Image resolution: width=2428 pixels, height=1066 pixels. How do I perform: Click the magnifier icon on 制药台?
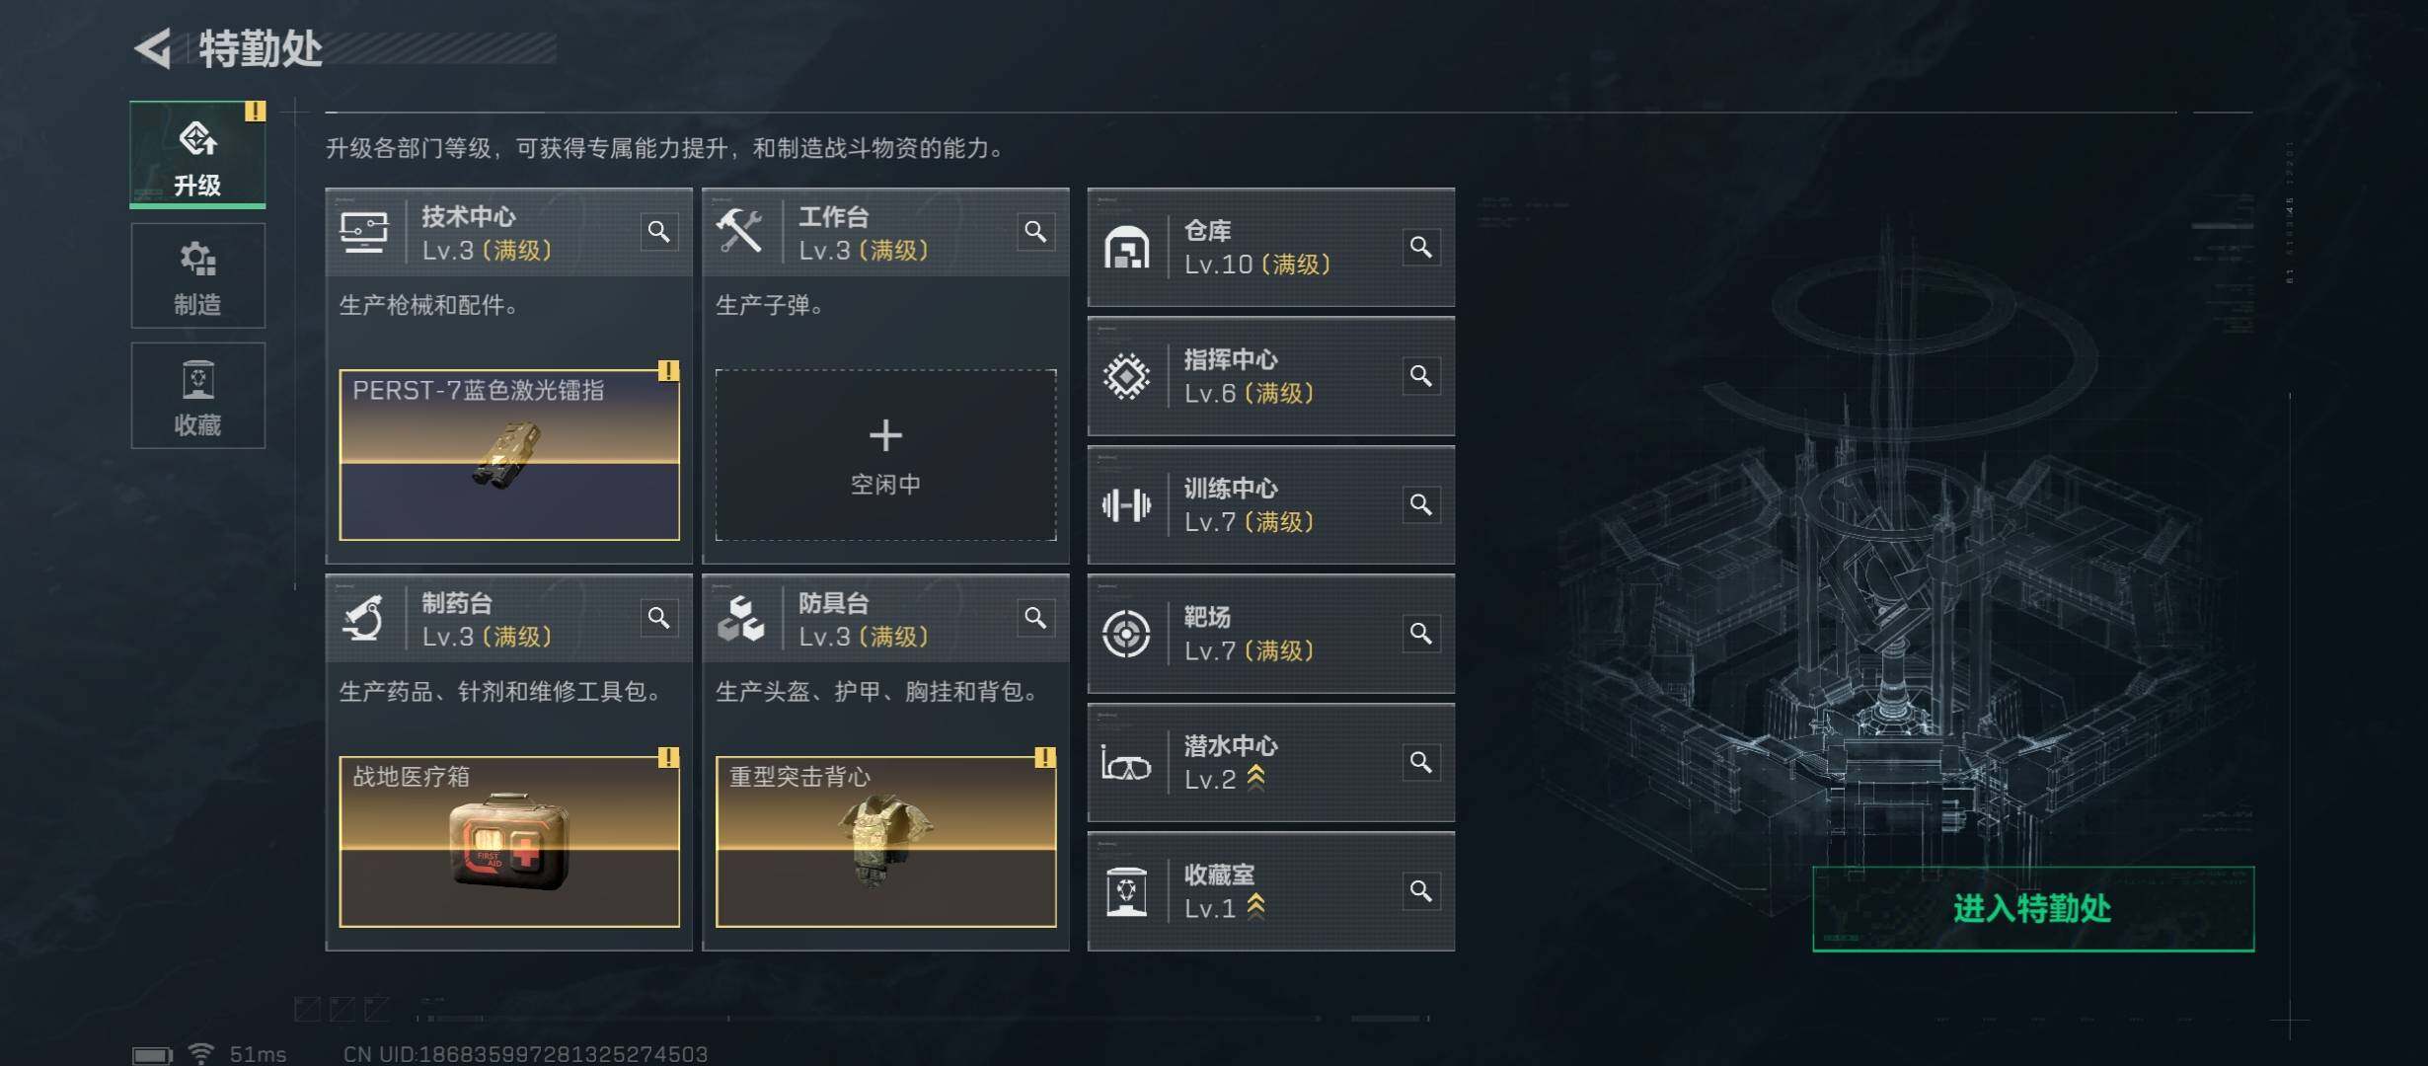[x=658, y=618]
